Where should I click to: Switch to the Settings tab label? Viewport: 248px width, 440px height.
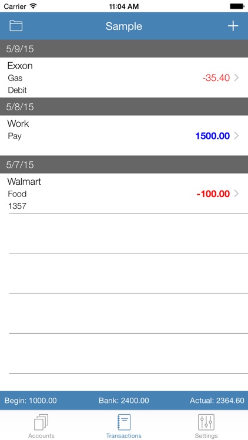pyautogui.click(x=206, y=436)
